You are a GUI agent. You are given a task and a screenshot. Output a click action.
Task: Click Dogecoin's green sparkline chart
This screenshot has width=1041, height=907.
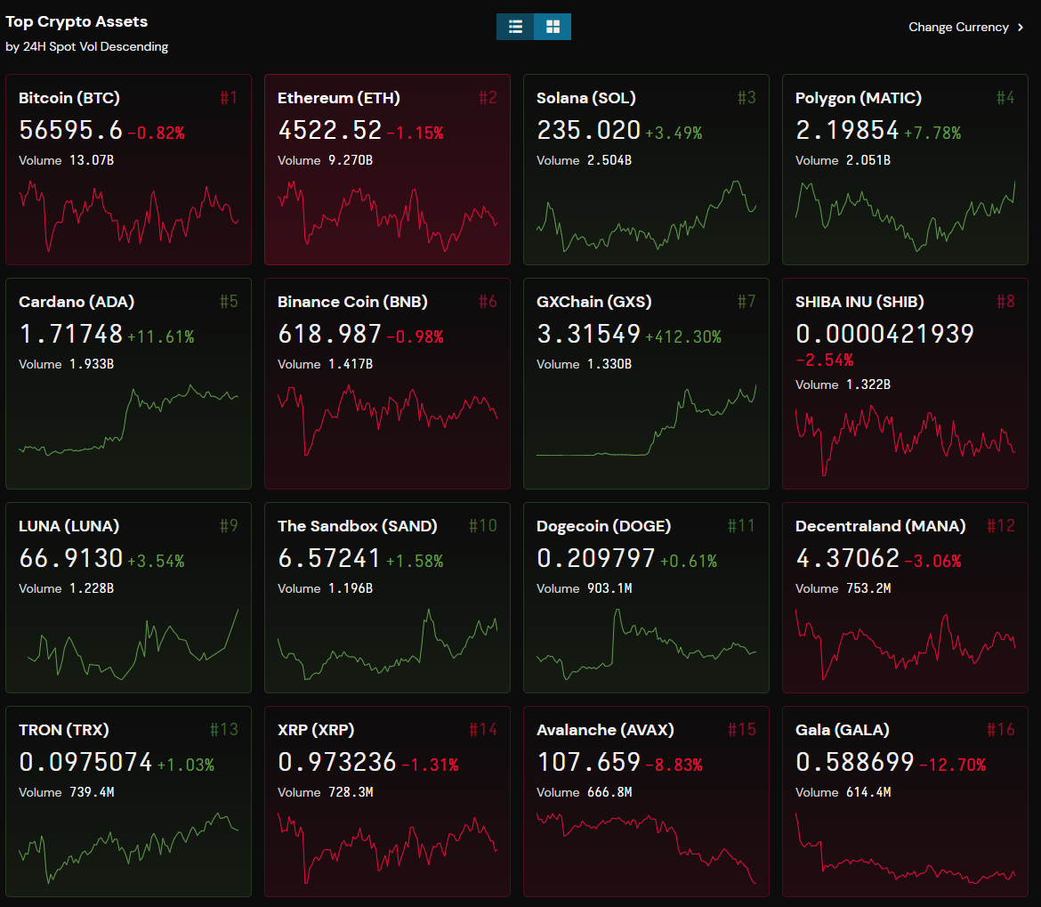click(647, 644)
